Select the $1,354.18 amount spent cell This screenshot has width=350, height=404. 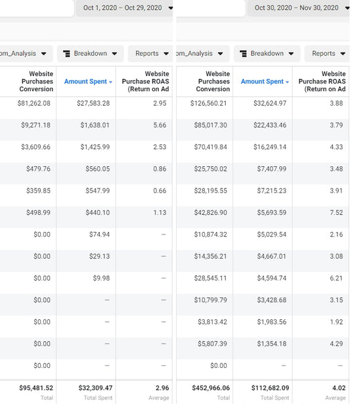tap(272, 344)
